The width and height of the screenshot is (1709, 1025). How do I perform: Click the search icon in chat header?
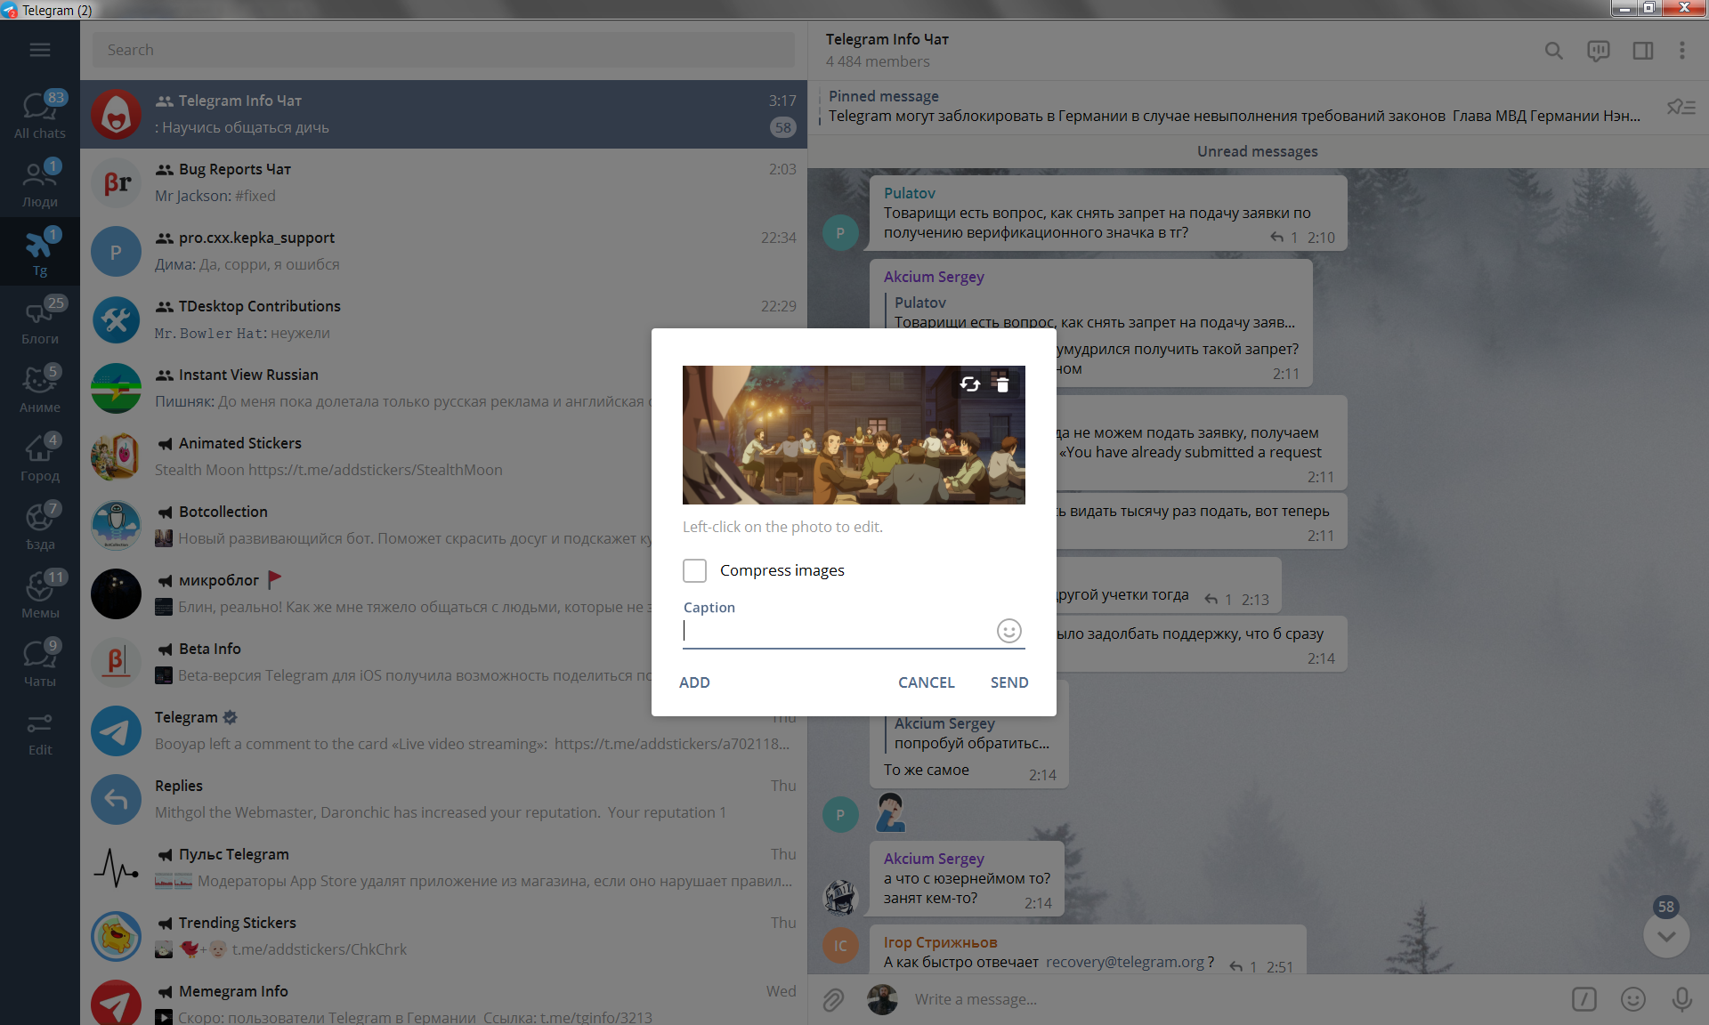tap(1553, 51)
